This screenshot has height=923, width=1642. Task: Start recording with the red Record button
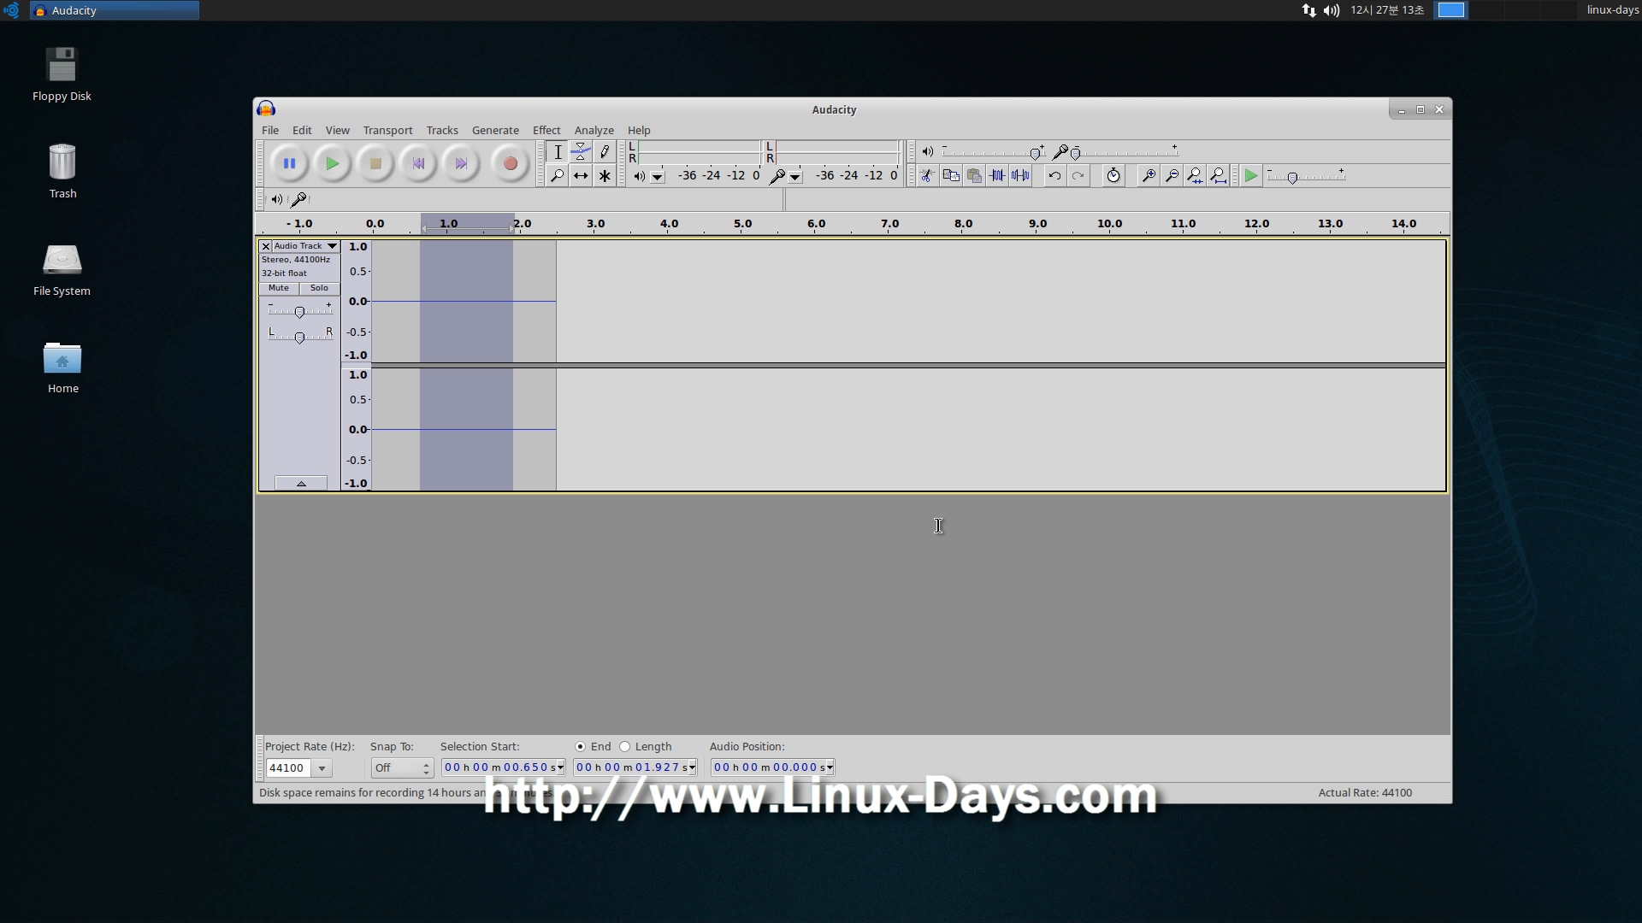tap(511, 163)
